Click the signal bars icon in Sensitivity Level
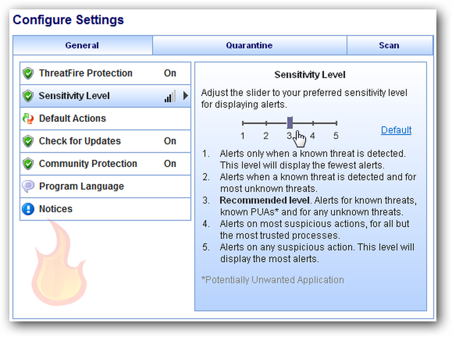The width and height of the screenshot is (452, 337). (x=170, y=96)
